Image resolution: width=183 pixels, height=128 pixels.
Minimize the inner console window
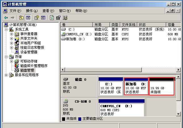168,11
